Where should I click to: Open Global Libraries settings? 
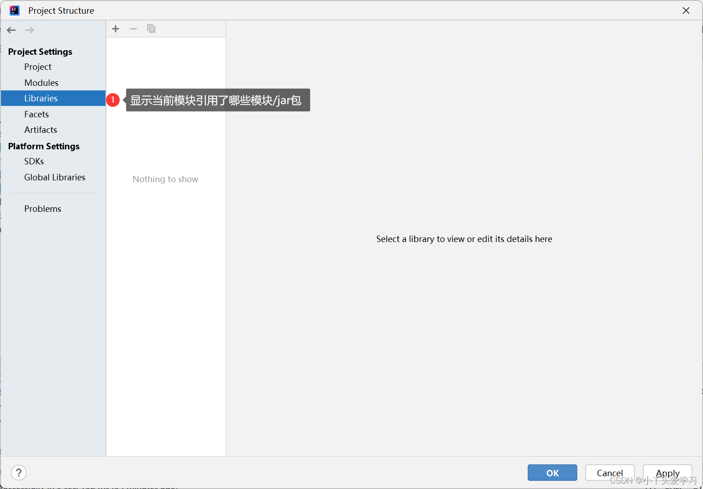point(55,177)
